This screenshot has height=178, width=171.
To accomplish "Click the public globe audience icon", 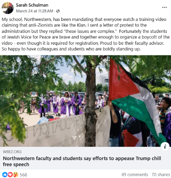I will click(x=58, y=11).
